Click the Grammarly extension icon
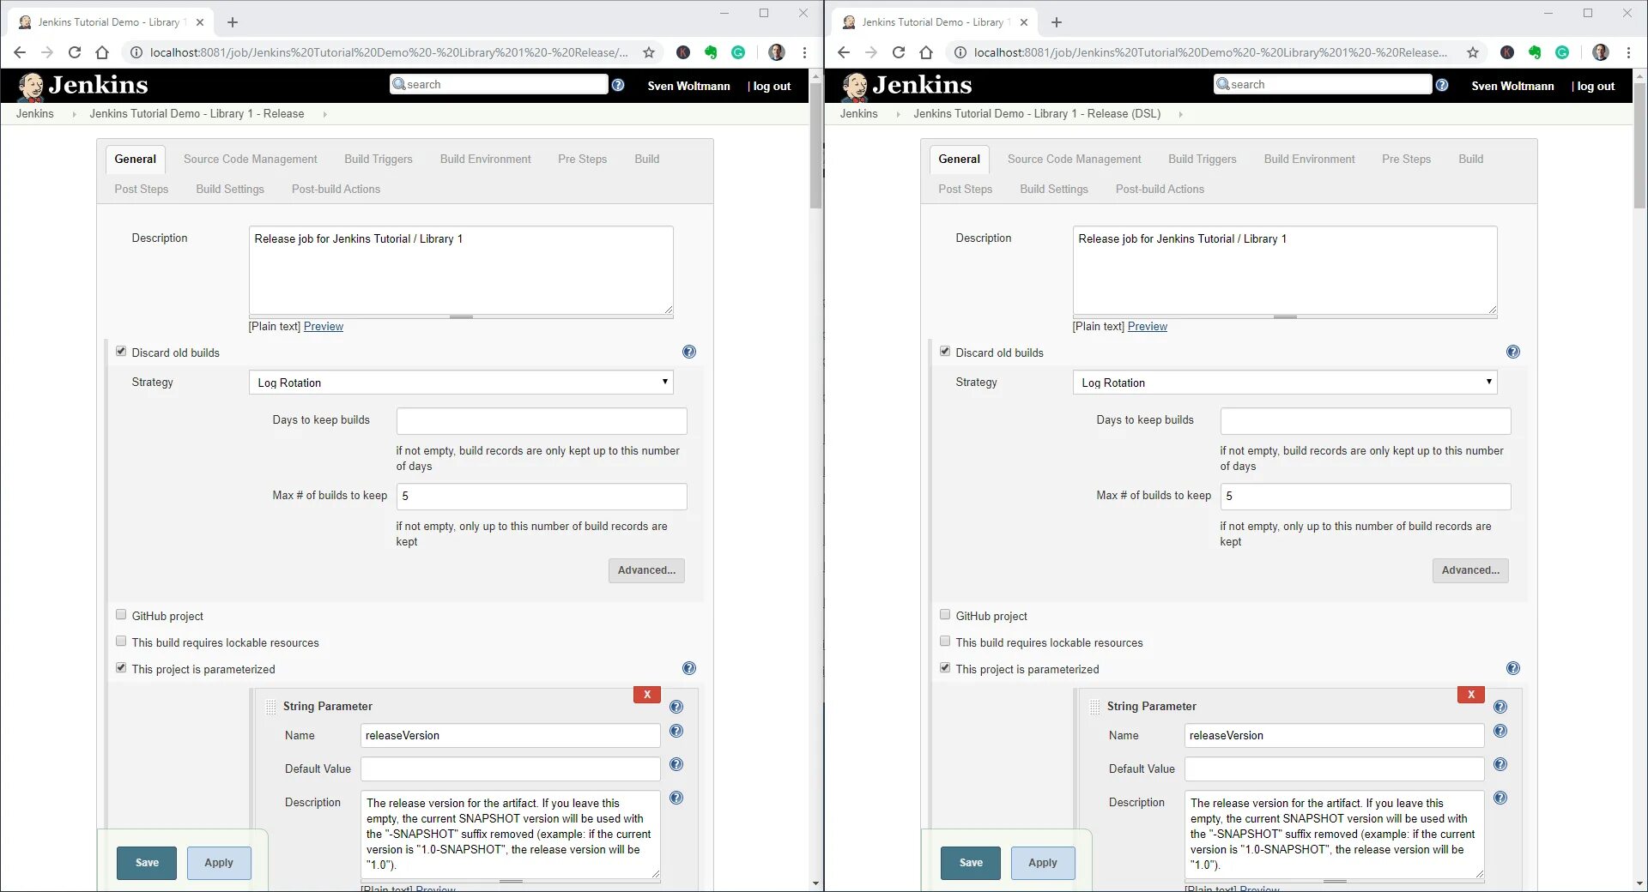Image resolution: width=1648 pixels, height=892 pixels. (x=738, y=52)
